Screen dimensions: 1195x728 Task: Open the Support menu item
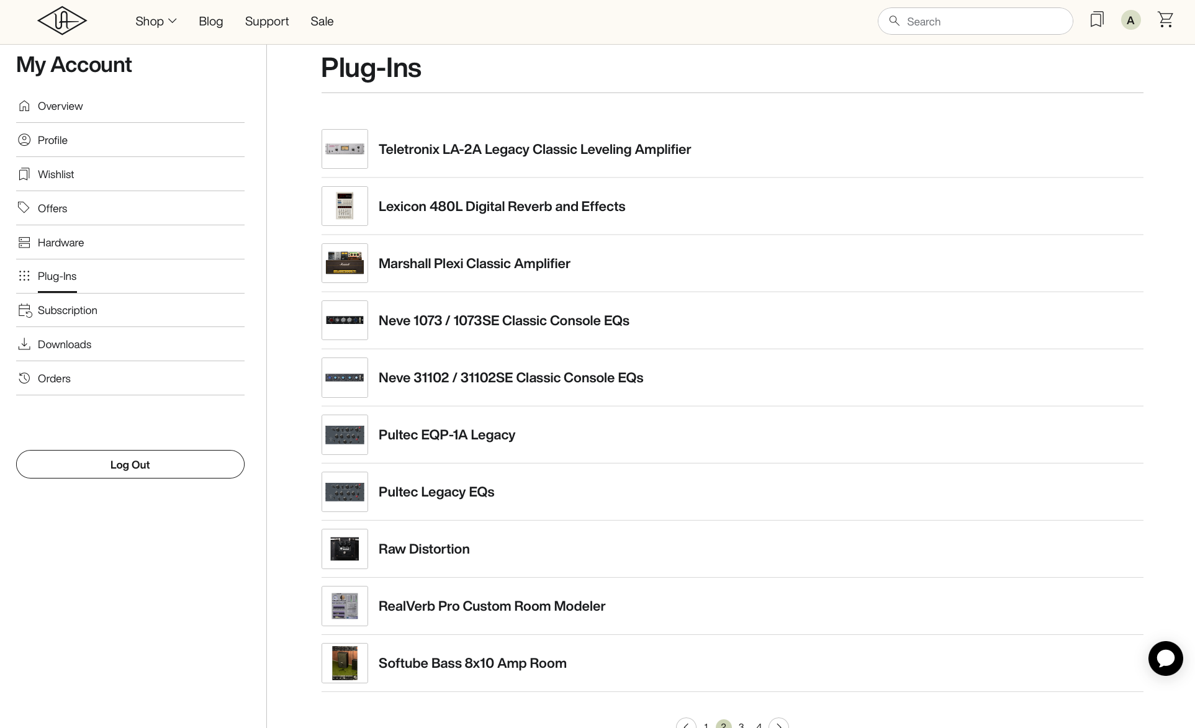point(267,21)
